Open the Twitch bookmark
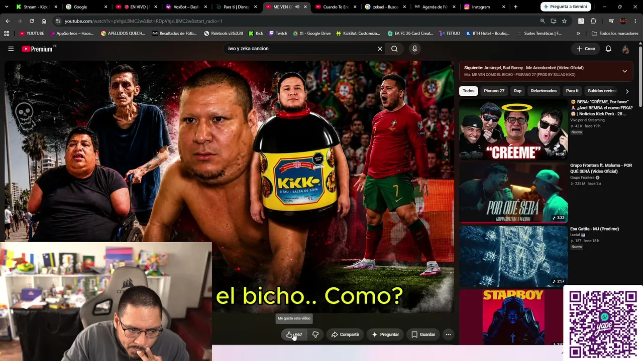 [278, 34]
